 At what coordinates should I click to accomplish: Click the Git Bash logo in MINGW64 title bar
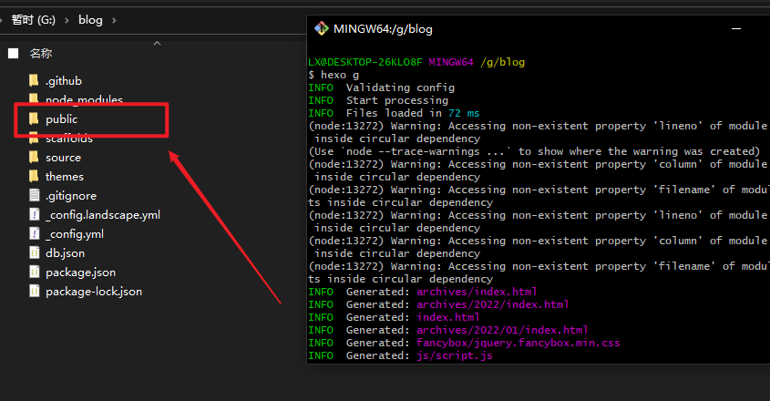click(321, 28)
